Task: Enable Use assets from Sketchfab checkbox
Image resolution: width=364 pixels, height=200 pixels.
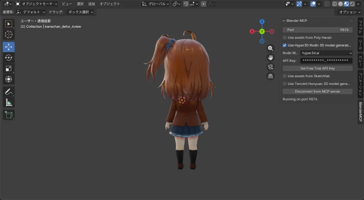Action: coord(285,76)
